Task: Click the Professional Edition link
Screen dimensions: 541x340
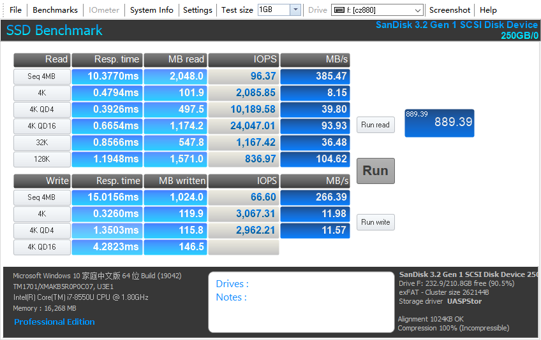Action: (x=54, y=322)
